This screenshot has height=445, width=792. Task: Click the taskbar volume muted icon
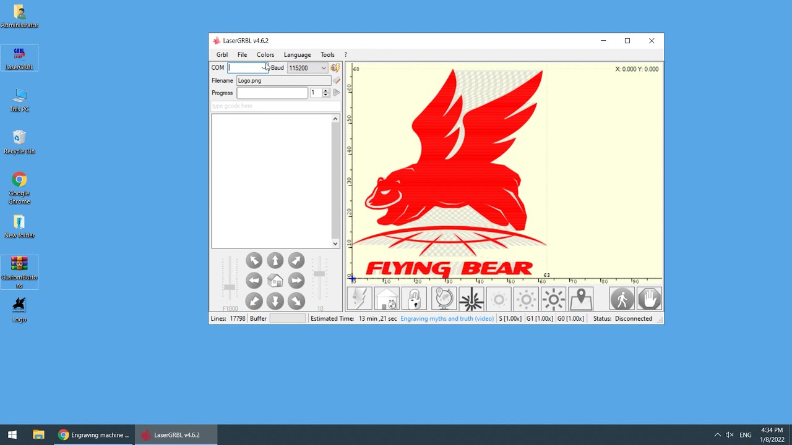coord(730,435)
